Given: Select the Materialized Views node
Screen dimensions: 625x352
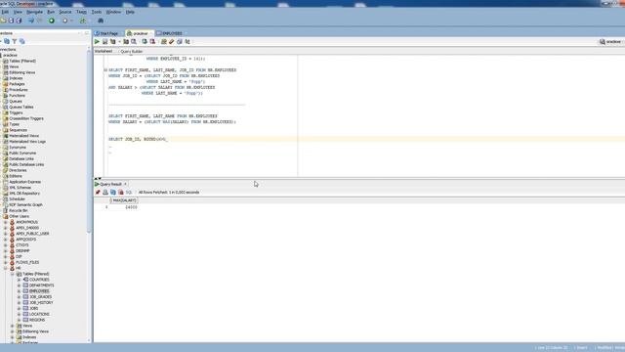Looking at the screenshot, I should pos(23,136).
